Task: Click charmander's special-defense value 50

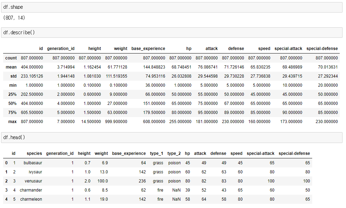Action: pyautogui.click(x=308, y=190)
